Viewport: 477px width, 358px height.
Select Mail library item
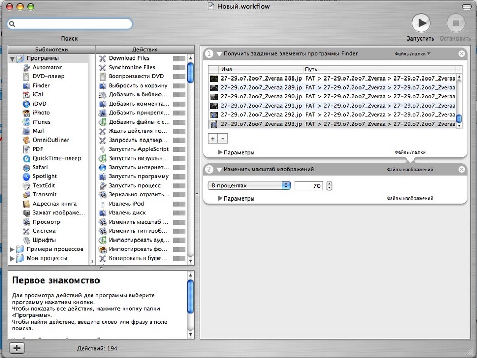[x=38, y=131]
